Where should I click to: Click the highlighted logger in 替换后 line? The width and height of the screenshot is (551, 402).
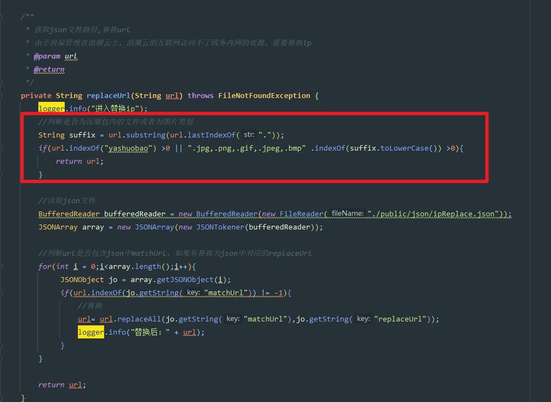(91, 332)
